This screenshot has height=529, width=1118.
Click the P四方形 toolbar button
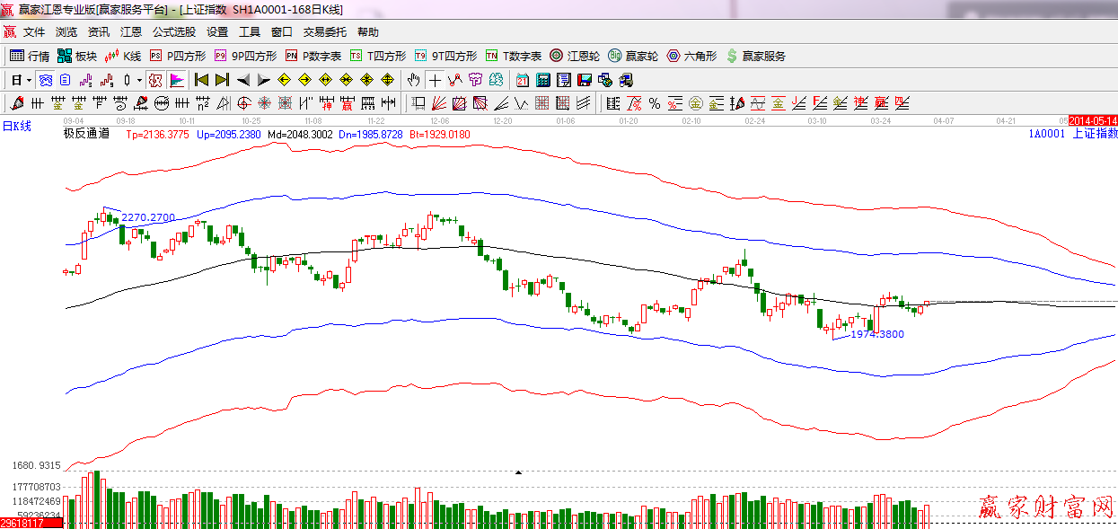(178, 56)
